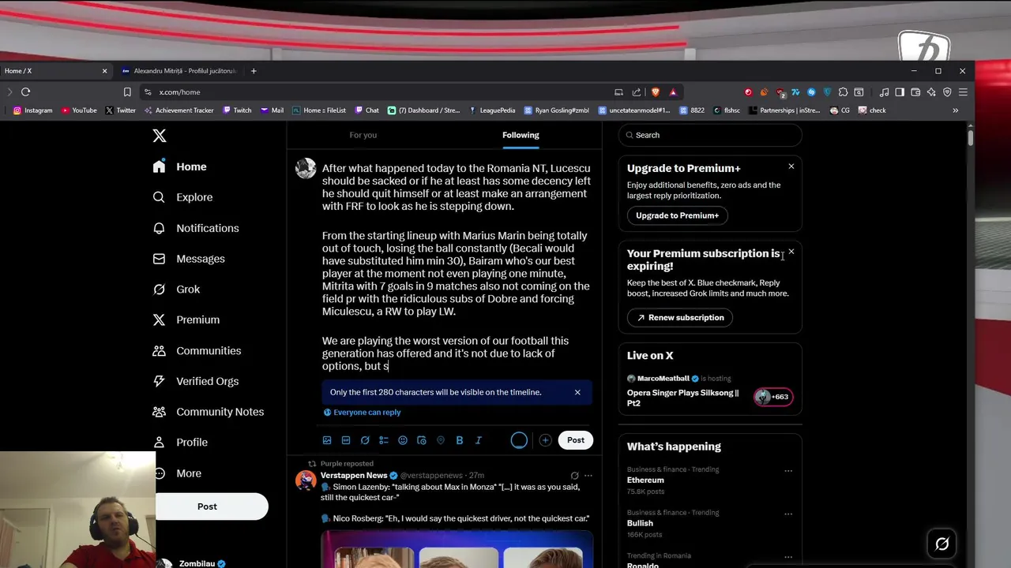Image resolution: width=1011 pixels, height=568 pixels.
Task: Click character count progress ring
Action: coord(519,440)
